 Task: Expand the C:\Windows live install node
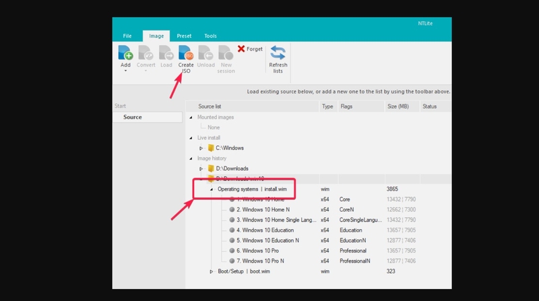[x=201, y=148]
